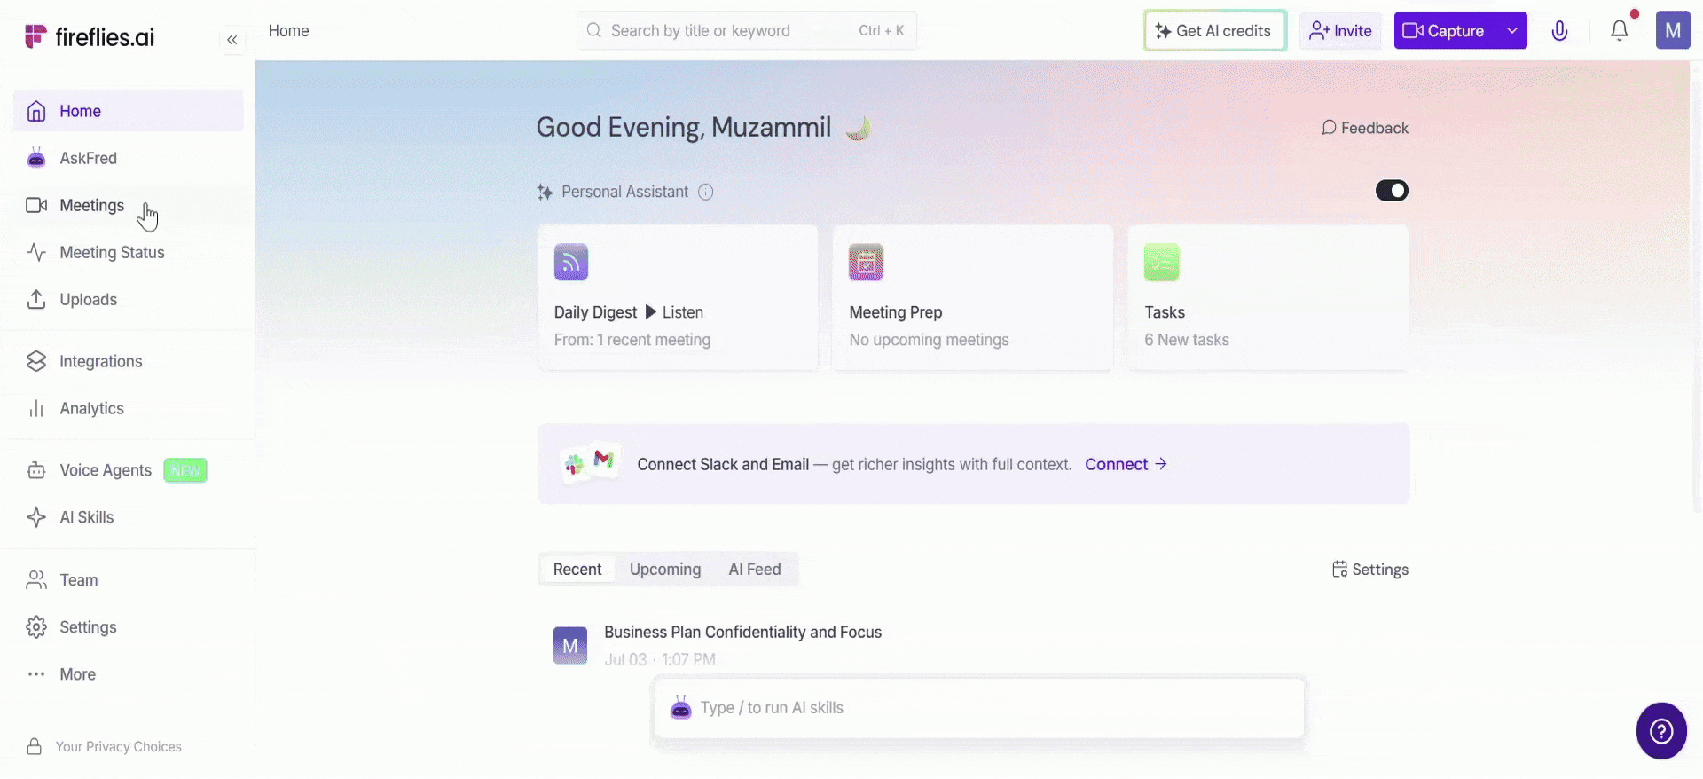The image size is (1703, 779).
Task: Click the Home breadcrumb in header
Action: 289,30
